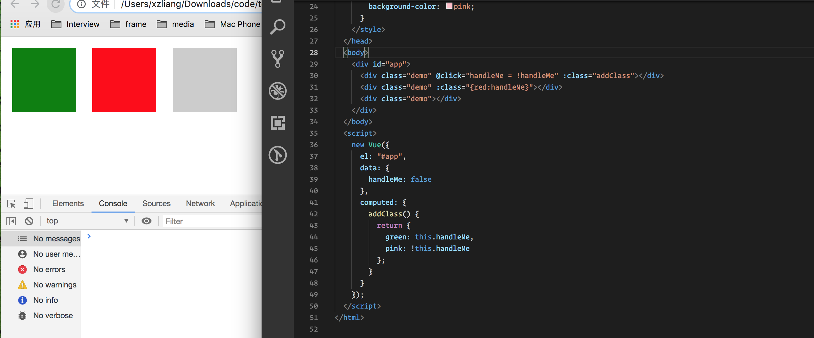Open the media bookmarks folder

coord(175,24)
